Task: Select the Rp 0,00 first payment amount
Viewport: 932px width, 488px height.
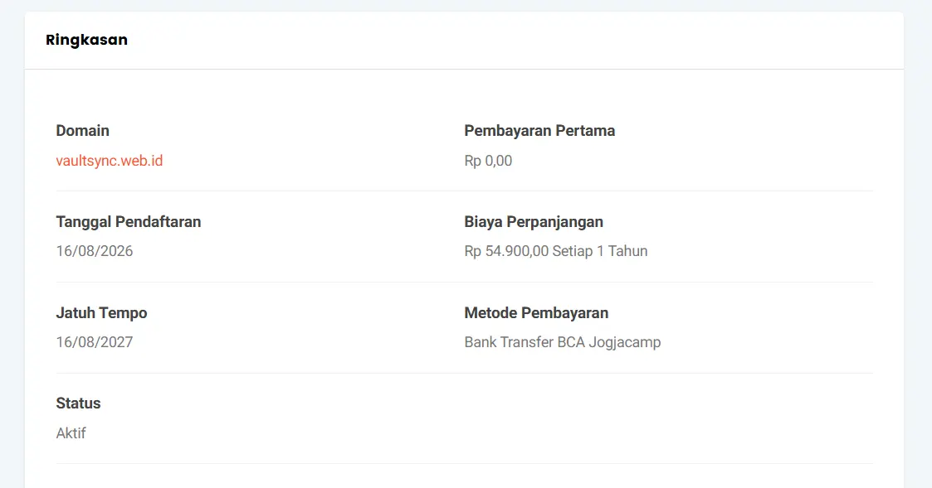Action: click(488, 161)
